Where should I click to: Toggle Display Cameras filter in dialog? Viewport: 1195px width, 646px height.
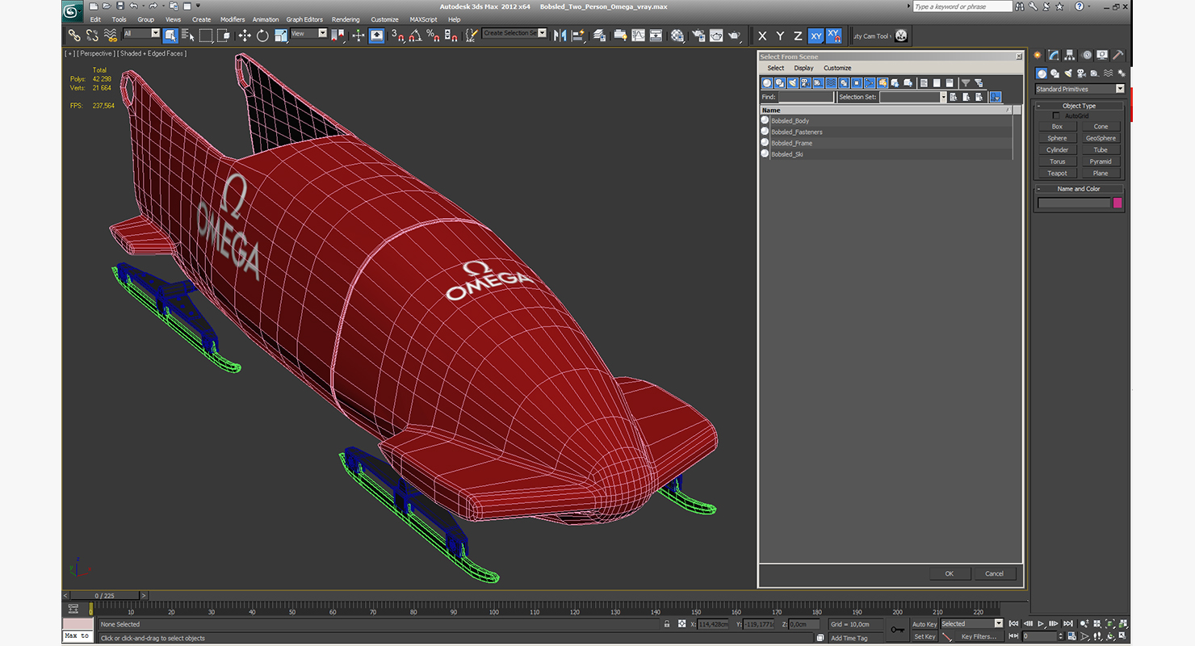[806, 83]
